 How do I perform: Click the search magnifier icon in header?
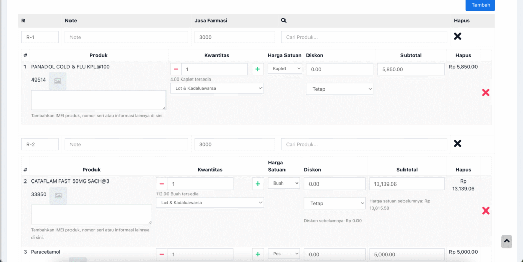[x=284, y=21]
